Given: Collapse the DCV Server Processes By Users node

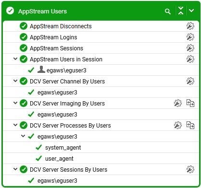Looking at the screenshot, I should 15,125.
